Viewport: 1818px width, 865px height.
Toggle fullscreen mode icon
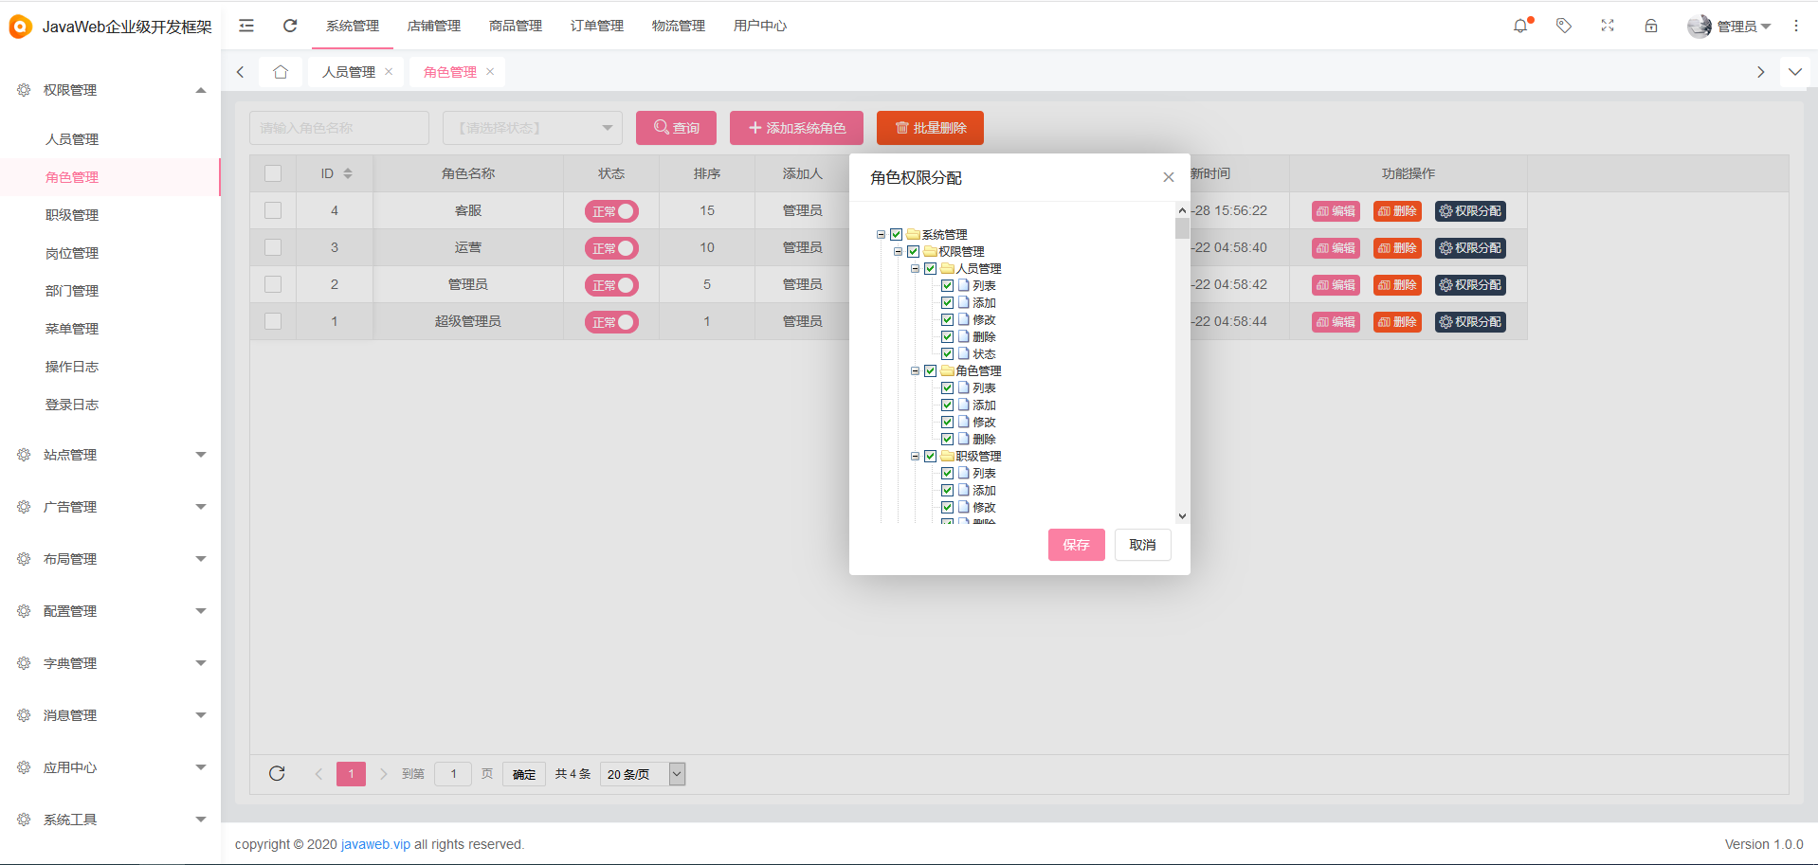tap(1607, 26)
